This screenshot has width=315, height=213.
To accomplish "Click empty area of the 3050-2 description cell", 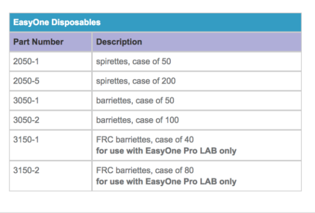I will coord(240,120).
